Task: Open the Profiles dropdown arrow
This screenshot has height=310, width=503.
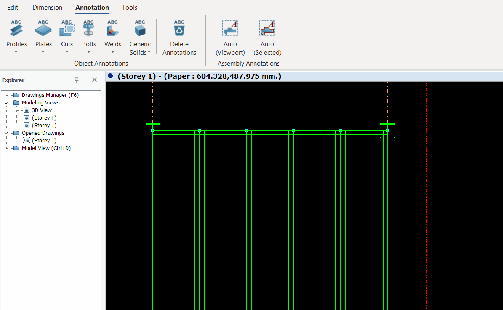Action: [16, 52]
